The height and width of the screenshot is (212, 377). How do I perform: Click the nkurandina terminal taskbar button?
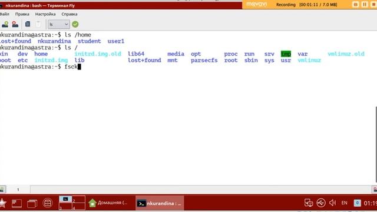tap(160, 203)
